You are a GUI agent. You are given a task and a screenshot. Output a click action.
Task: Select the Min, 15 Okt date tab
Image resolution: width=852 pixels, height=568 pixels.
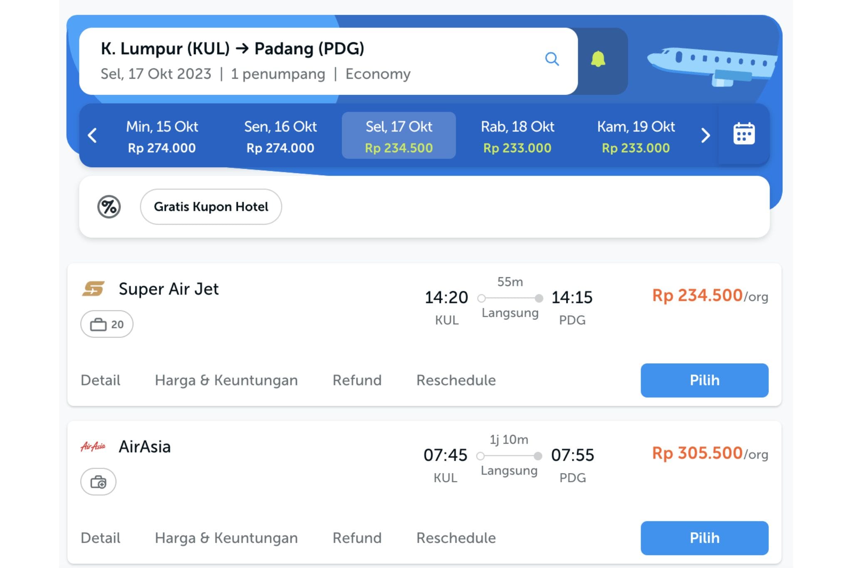tap(162, 135)
